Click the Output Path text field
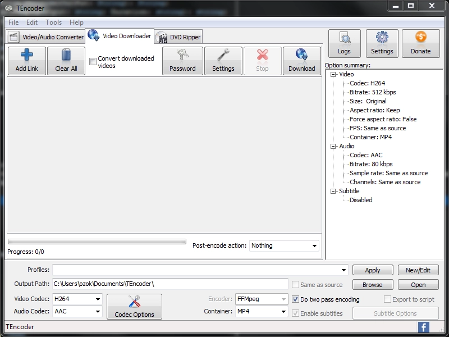The width and height of the screenshot is (449, 337). [x=170, y=284]
